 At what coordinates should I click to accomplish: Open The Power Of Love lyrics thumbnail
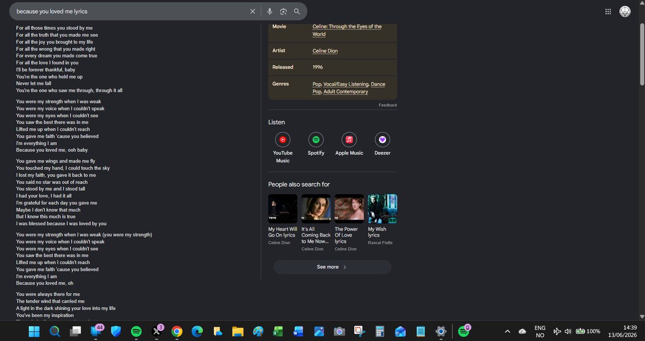349,209
